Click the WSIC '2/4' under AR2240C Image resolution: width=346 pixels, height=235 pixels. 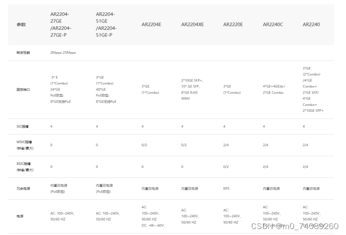point(266,145)
